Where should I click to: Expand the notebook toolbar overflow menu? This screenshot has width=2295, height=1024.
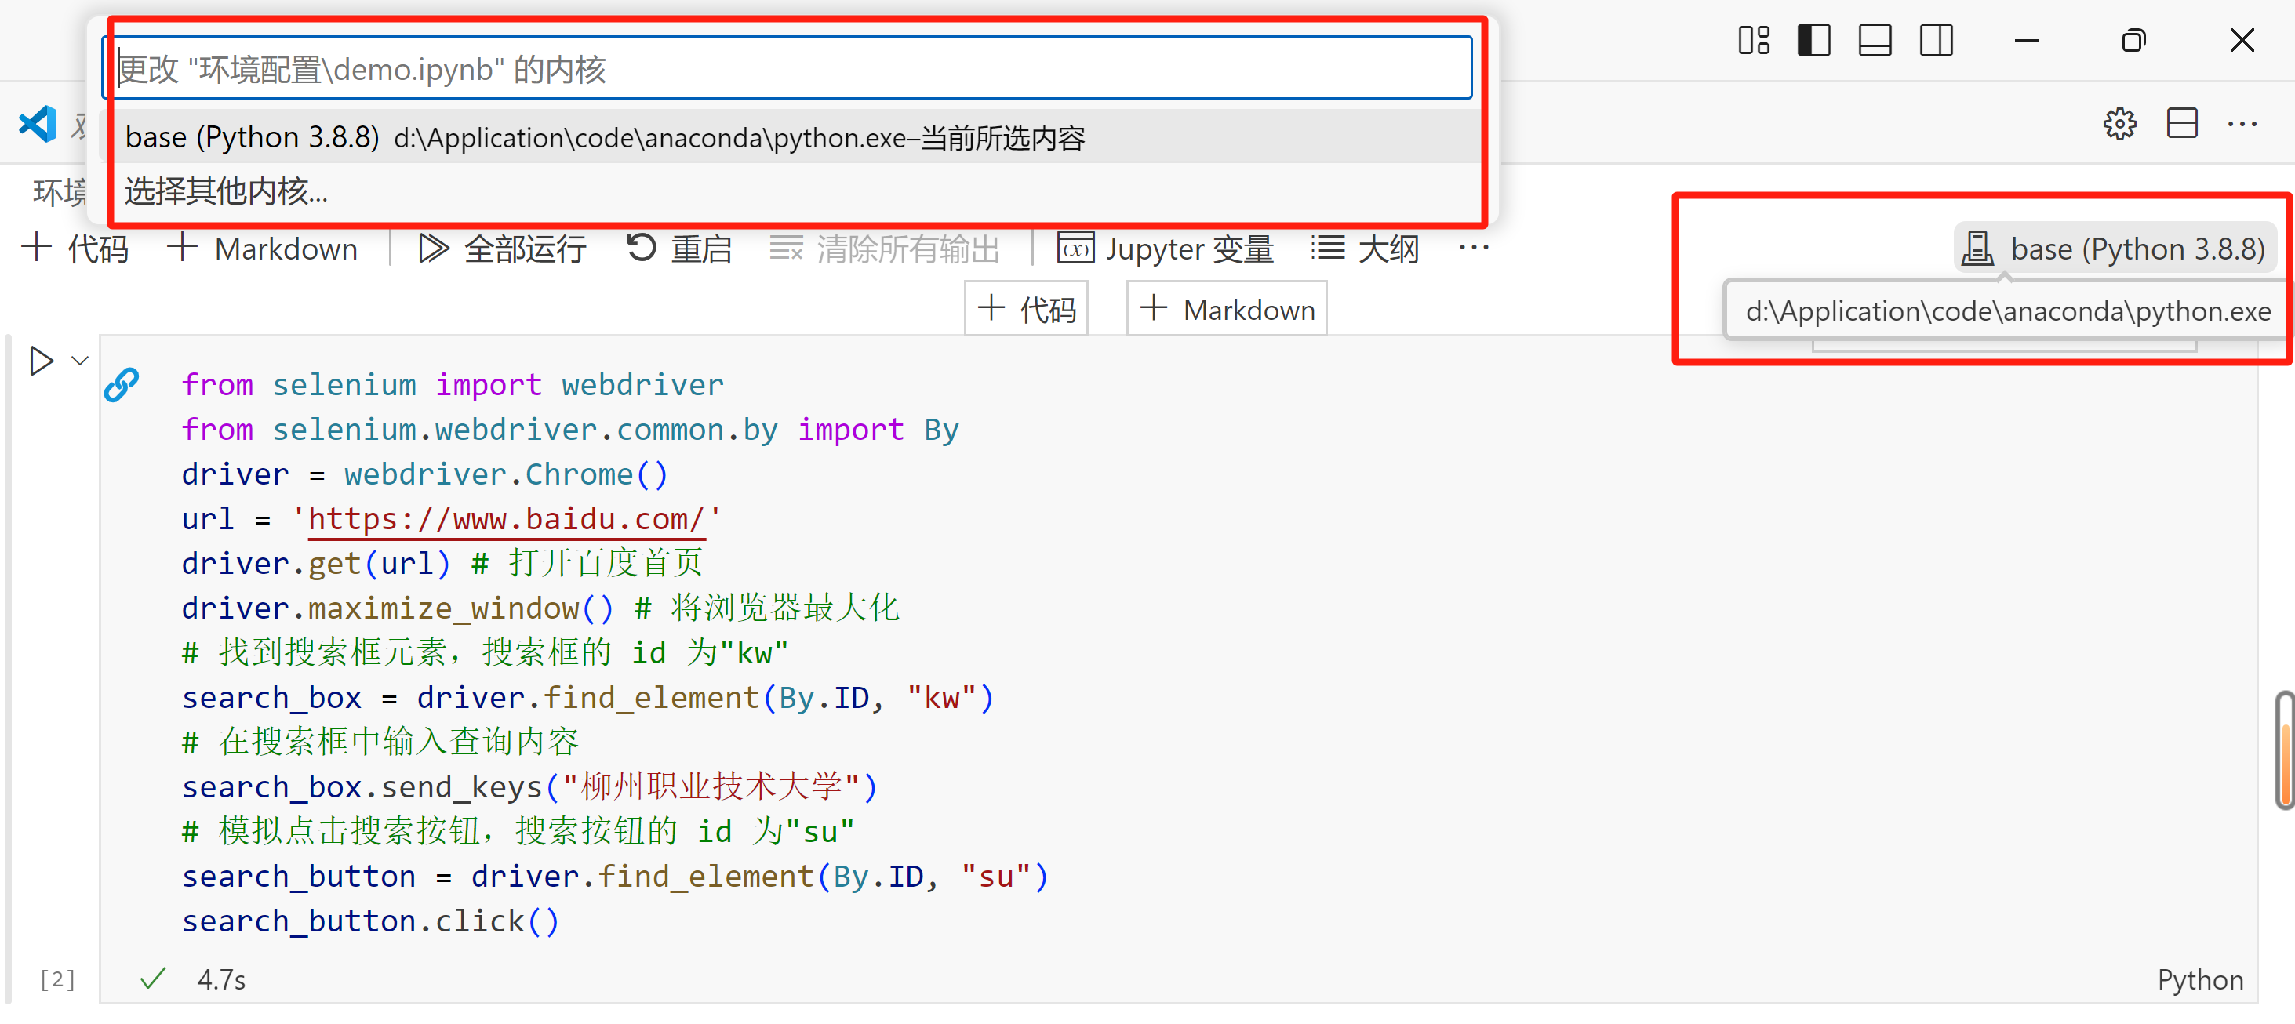tap(1473, 249)
